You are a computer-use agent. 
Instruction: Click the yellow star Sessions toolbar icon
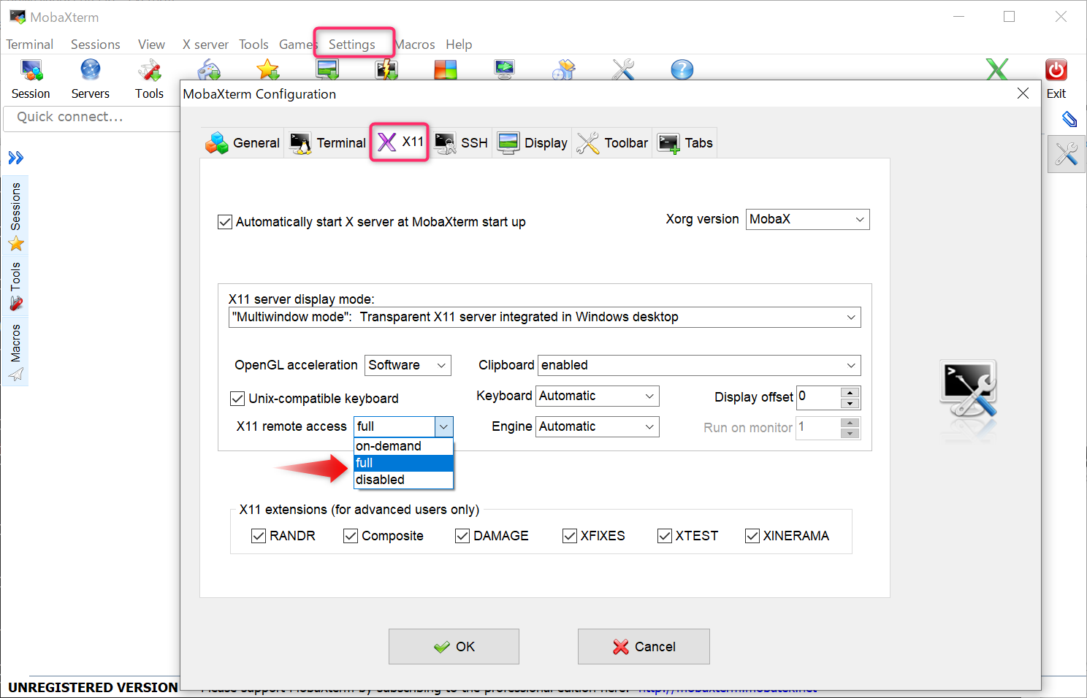[268, 69]
